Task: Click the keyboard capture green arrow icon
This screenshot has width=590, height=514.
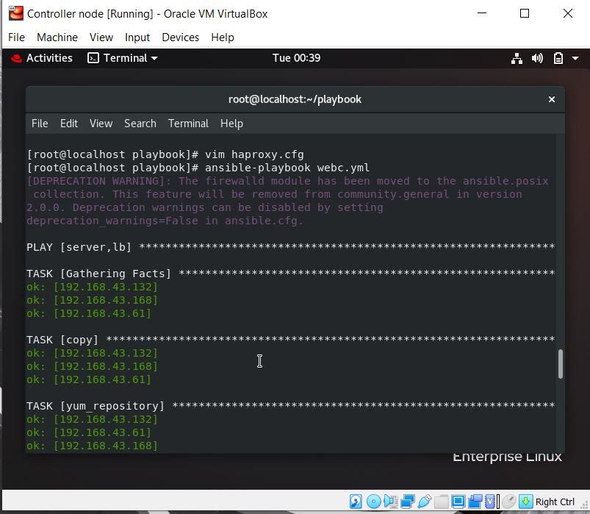Action: 525,501
